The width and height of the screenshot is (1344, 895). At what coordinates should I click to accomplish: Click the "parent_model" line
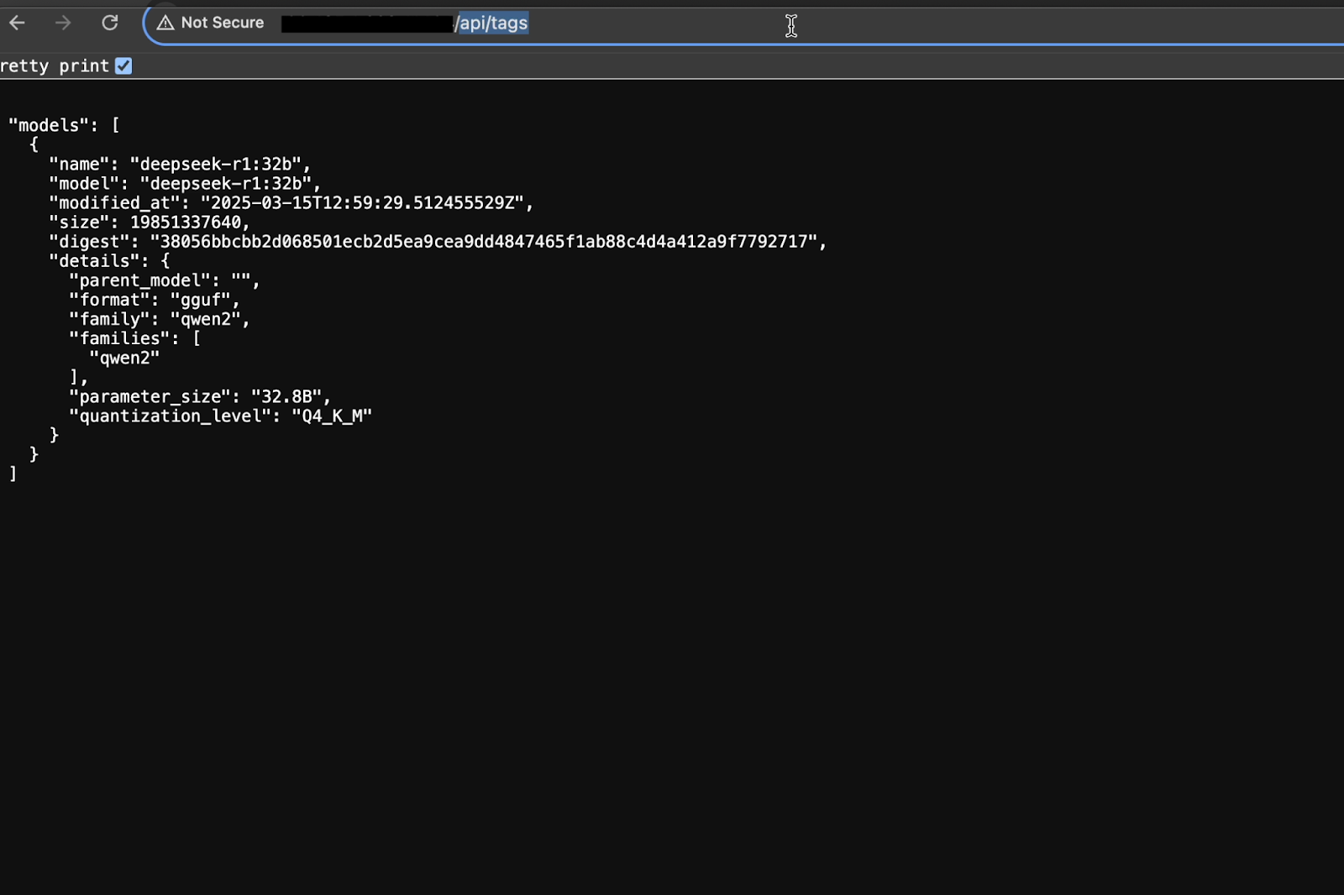coord(165,280)
